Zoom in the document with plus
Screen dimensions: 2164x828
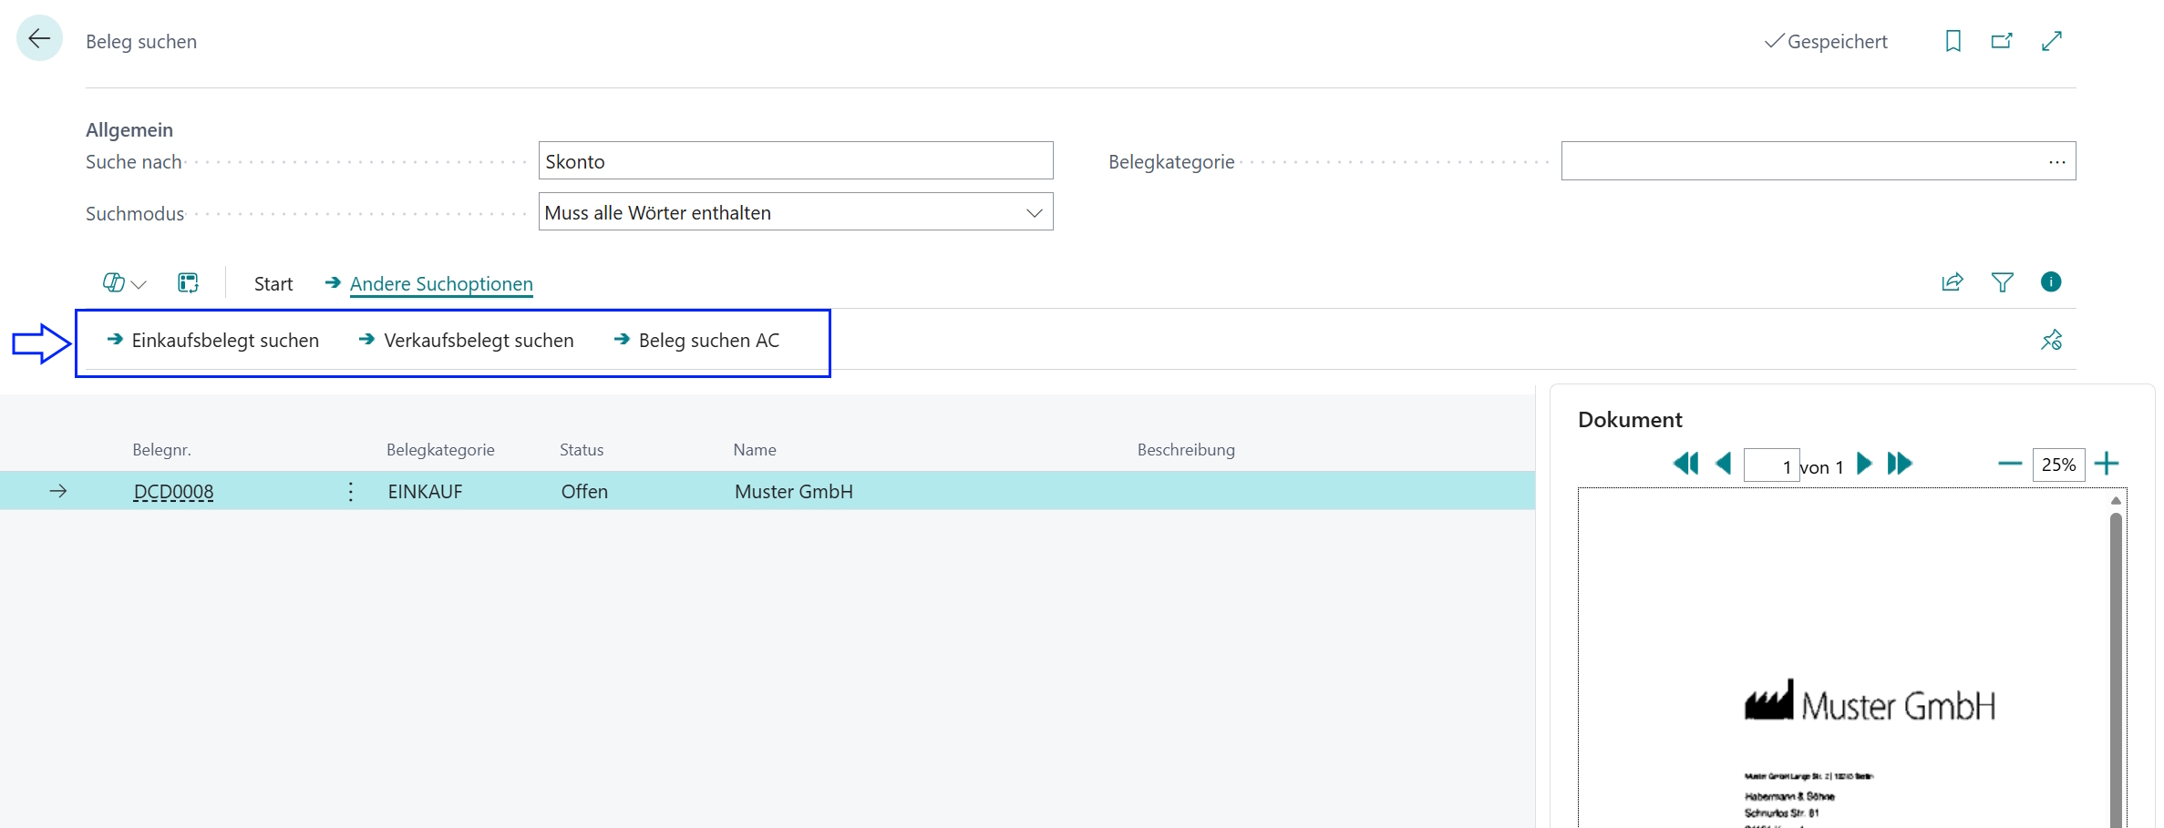(2107, 464)
